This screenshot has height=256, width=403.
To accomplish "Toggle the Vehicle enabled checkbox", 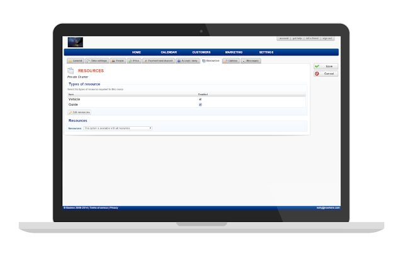I will (x=200, y=99).
